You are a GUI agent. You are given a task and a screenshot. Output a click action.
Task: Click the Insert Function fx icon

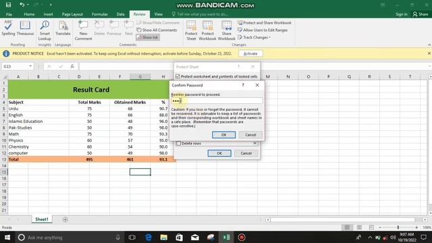click(x=72, y=66)
